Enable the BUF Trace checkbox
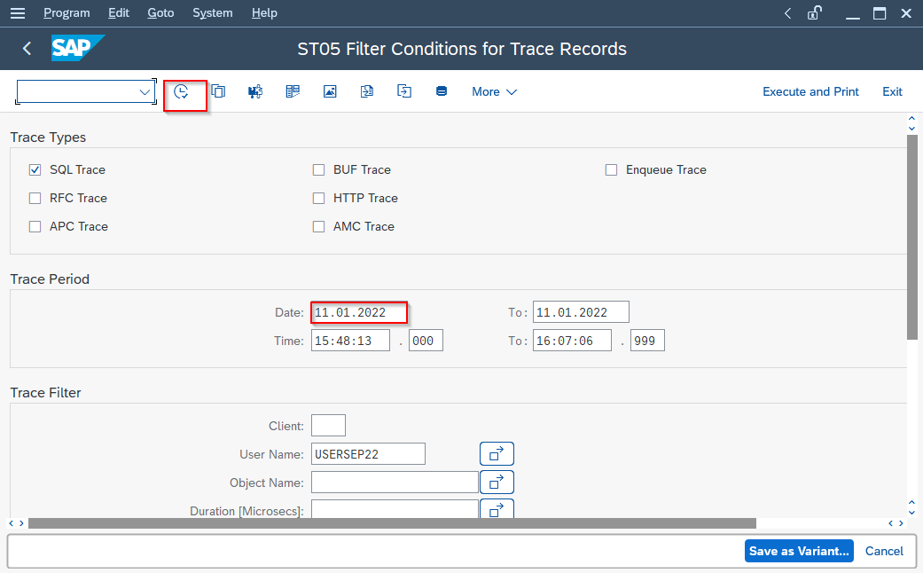The width and height of the screenshot is (923, 573). [x=318, y=169]
